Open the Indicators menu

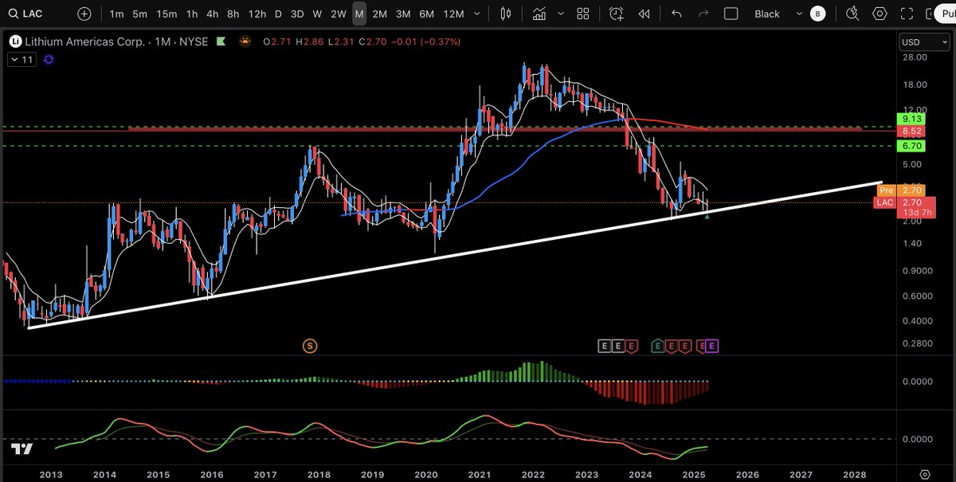(x=540, y=14)
